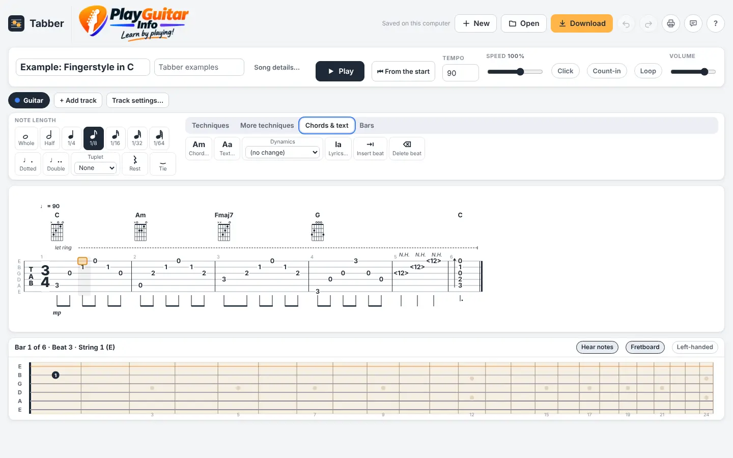This screenshot has width=733, height=458.
Task: Apply a Tie to the note
Action: pyautogui.click(x=163, y=164)
